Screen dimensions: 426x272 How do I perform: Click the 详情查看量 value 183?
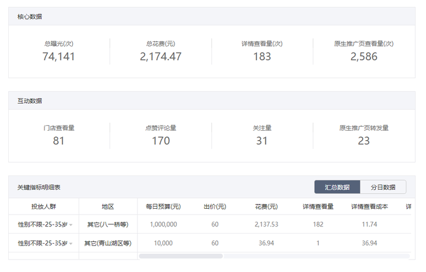[x=262, y=57]
